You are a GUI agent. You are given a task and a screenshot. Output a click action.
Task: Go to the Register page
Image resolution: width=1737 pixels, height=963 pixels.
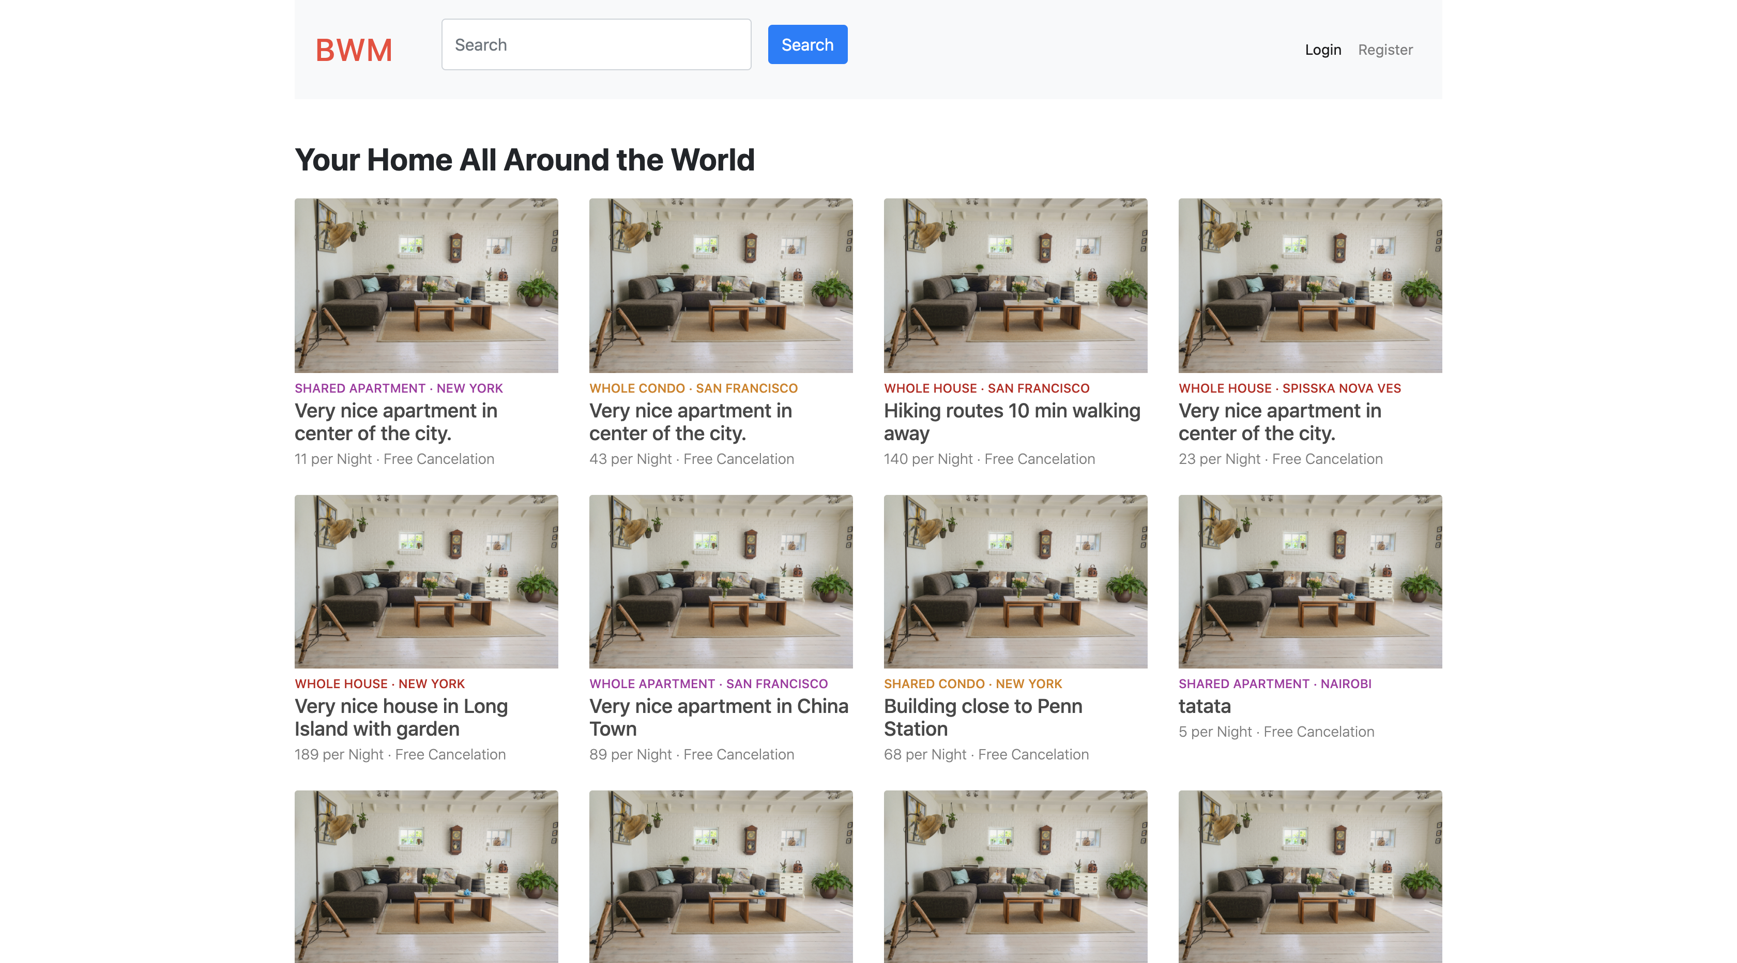(x=1384, y=50)
